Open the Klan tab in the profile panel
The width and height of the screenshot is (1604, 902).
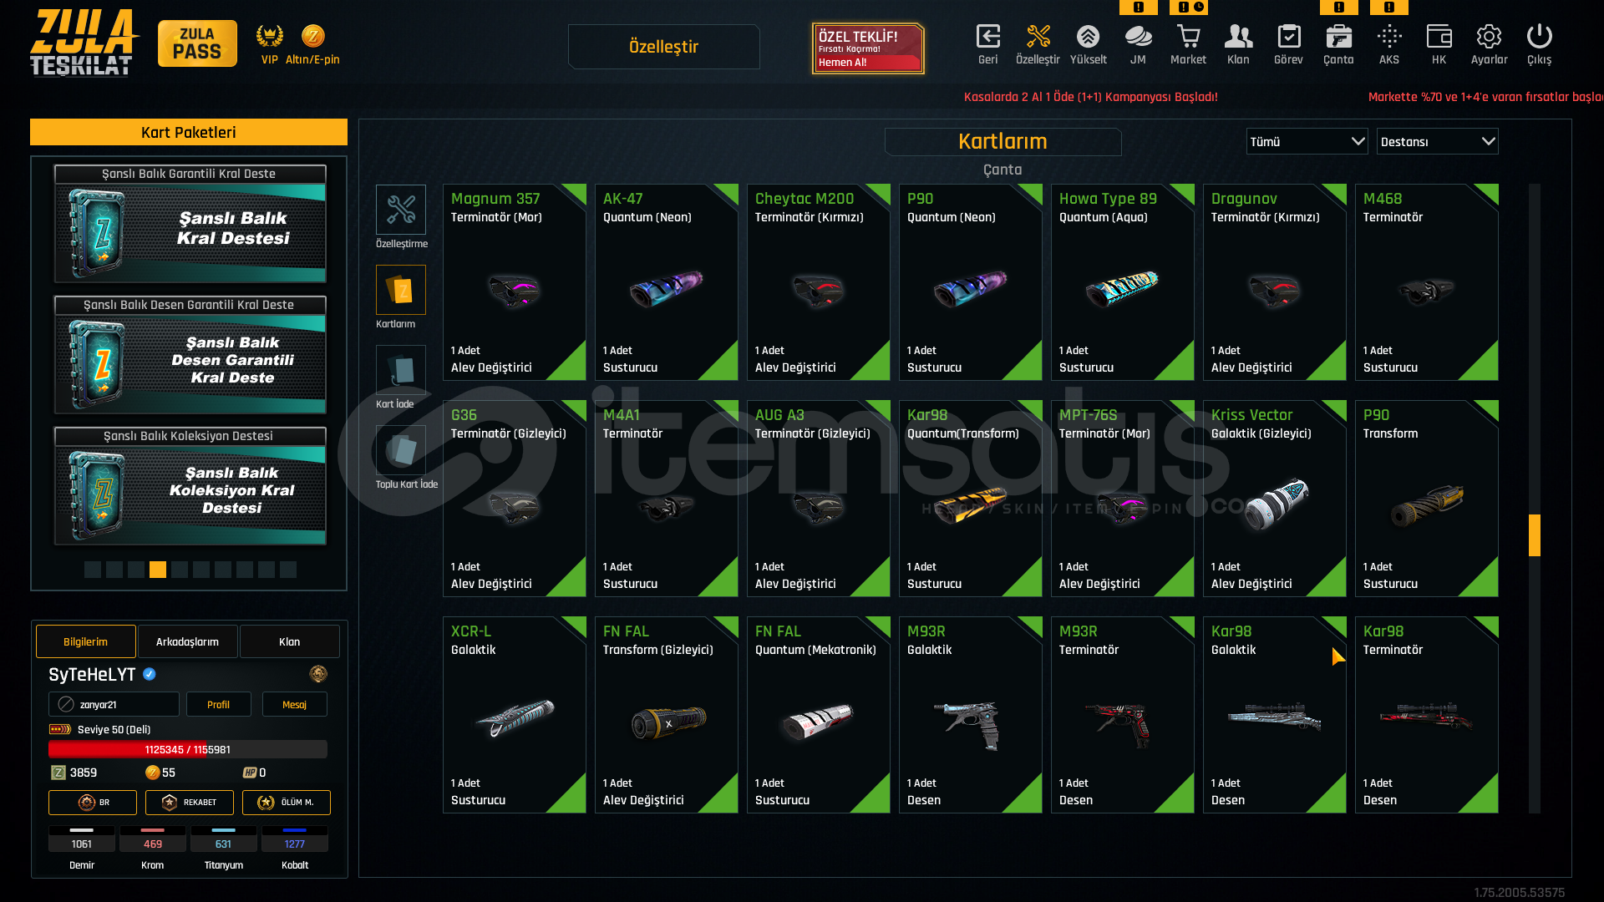[x=289, y=641]
